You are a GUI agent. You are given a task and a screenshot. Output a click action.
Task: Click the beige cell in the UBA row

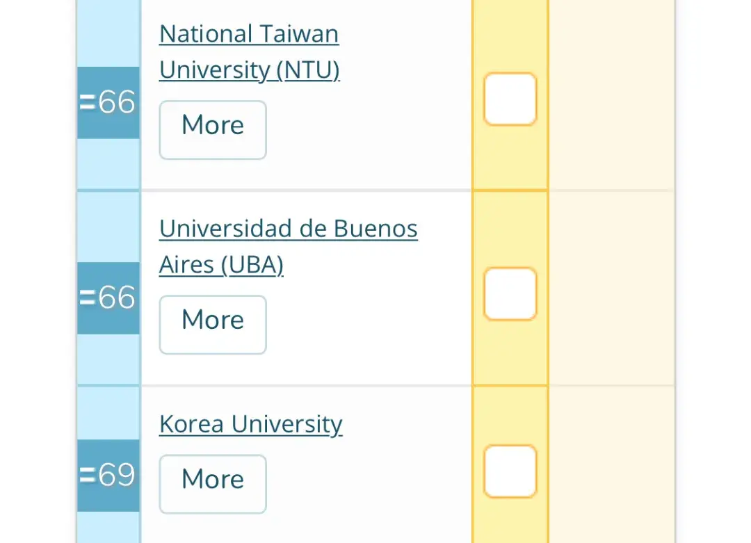(x=611, y=289)
